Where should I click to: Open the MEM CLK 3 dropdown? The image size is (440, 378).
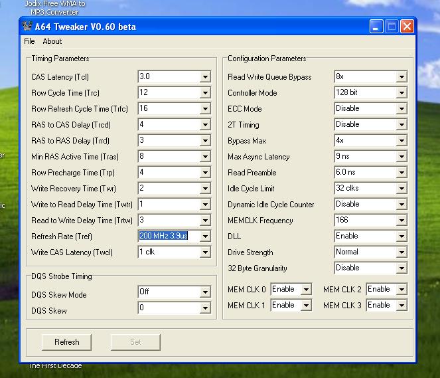402,306
